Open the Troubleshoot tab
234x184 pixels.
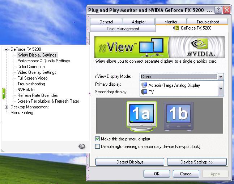coord(208,22)
